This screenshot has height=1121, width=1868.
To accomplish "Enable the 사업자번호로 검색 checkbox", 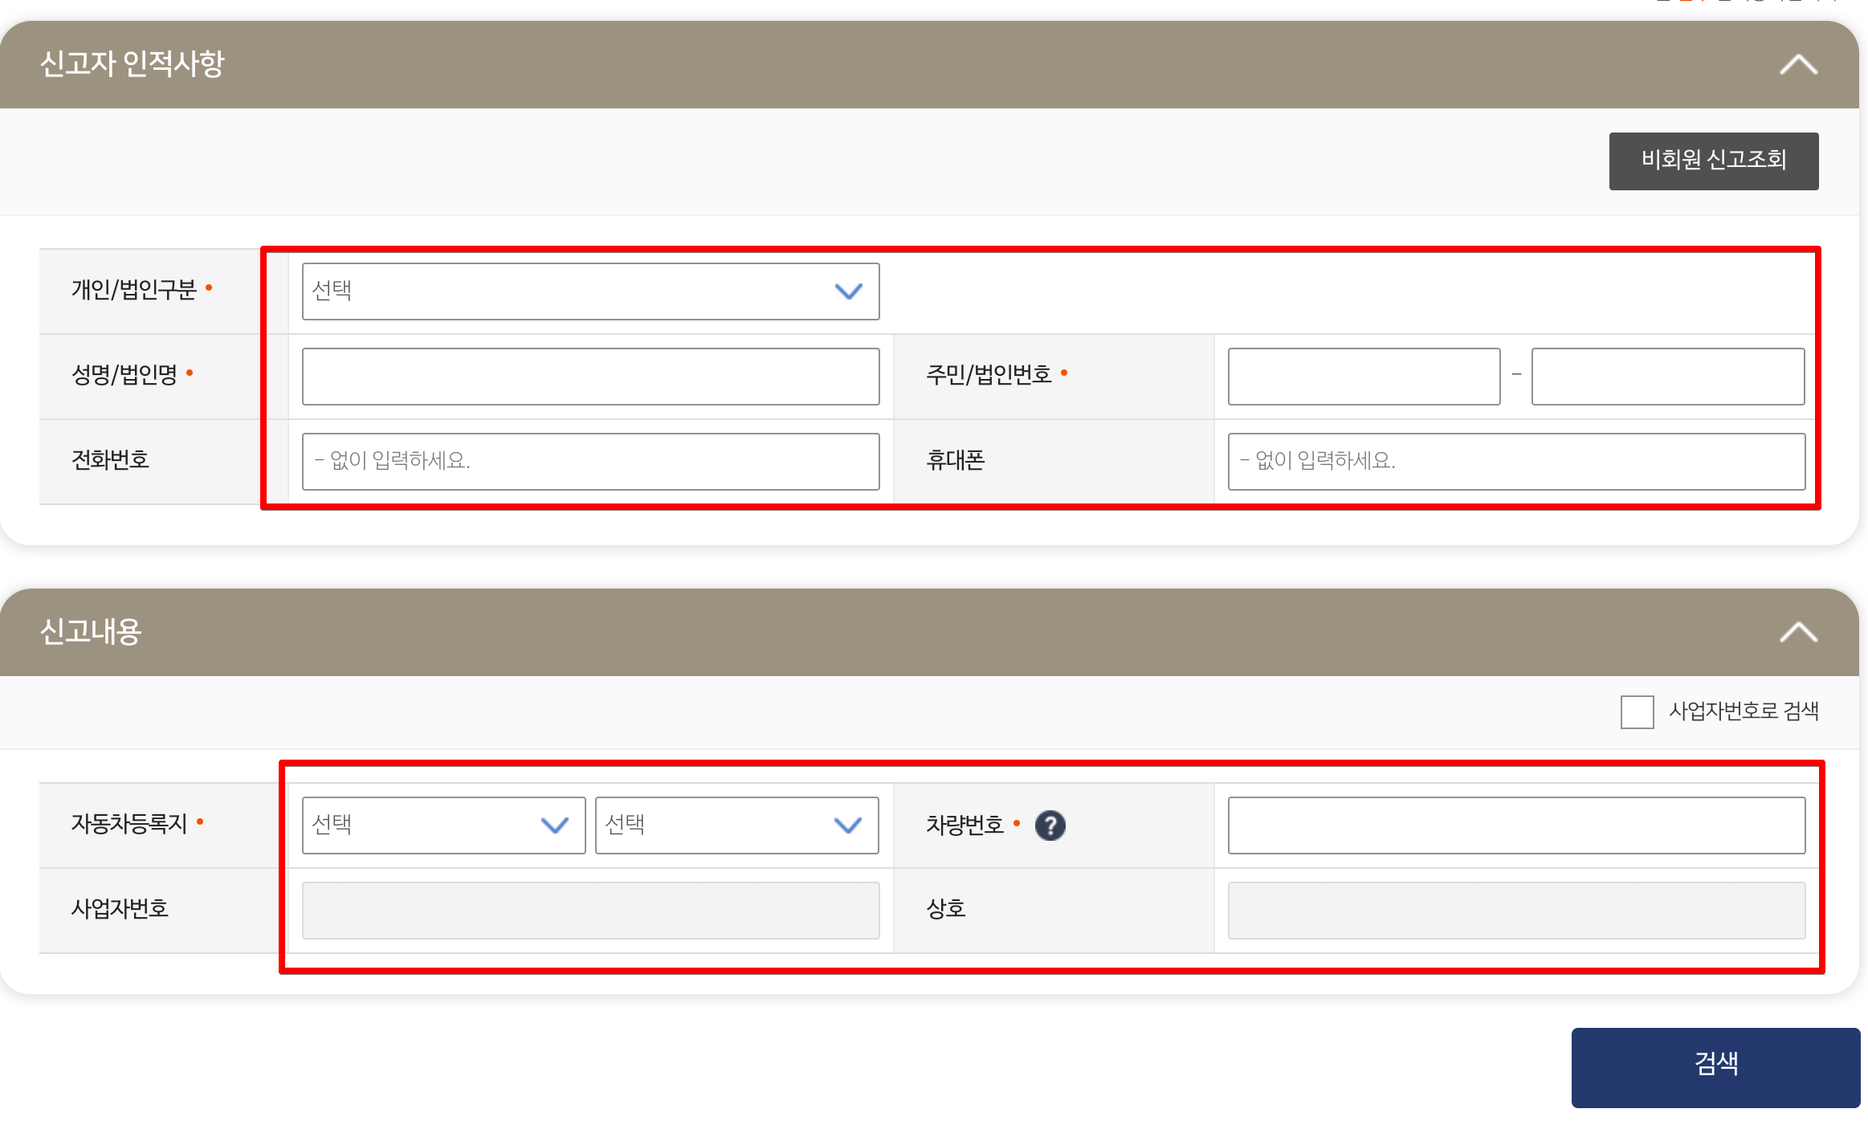I will (x=1637, y=711).
